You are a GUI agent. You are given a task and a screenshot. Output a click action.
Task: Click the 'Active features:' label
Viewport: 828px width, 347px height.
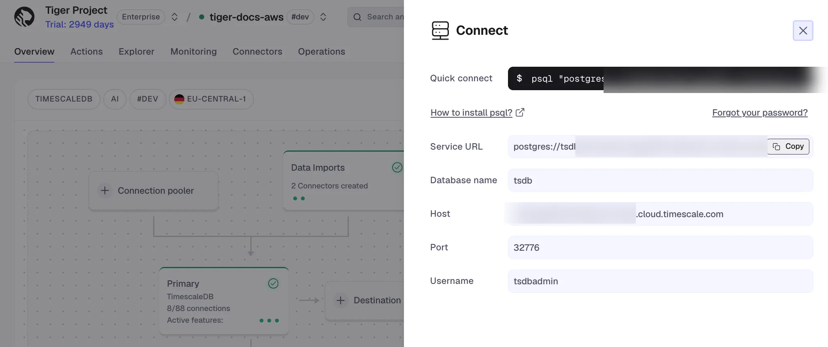[195, 320]
